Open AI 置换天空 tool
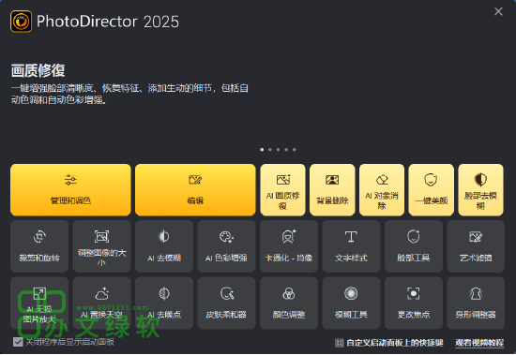516x355 pixels. [101, 303]
